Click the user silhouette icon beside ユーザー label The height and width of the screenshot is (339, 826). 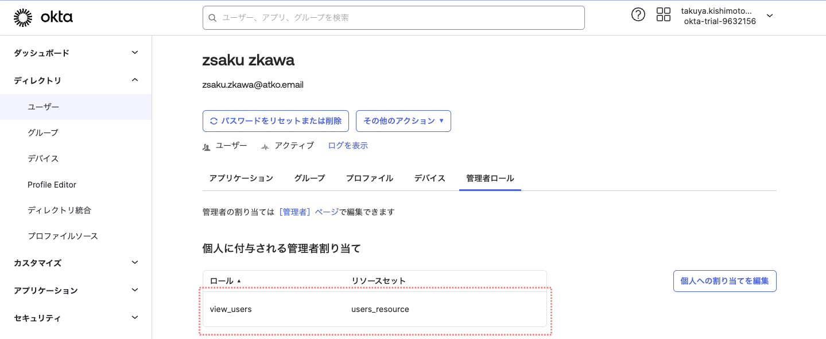(x=206, y=146)
